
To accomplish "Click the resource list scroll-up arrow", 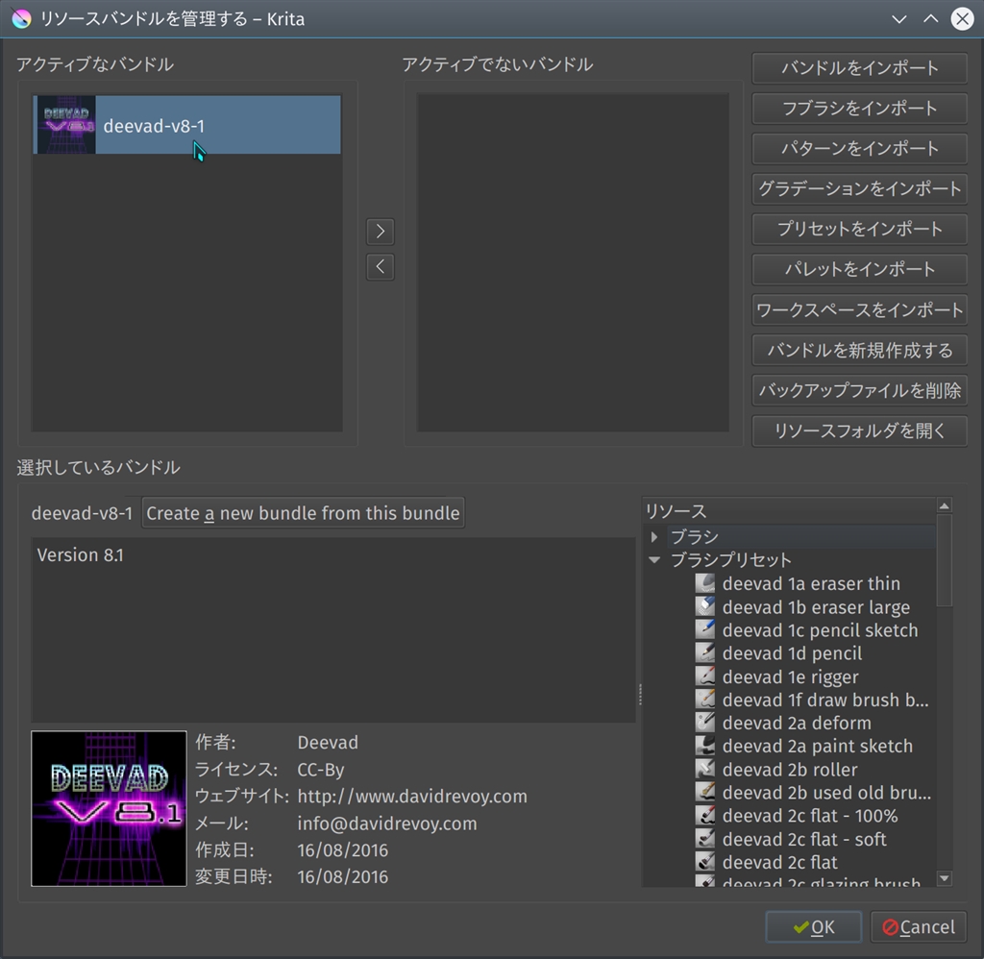I will 945,505.
